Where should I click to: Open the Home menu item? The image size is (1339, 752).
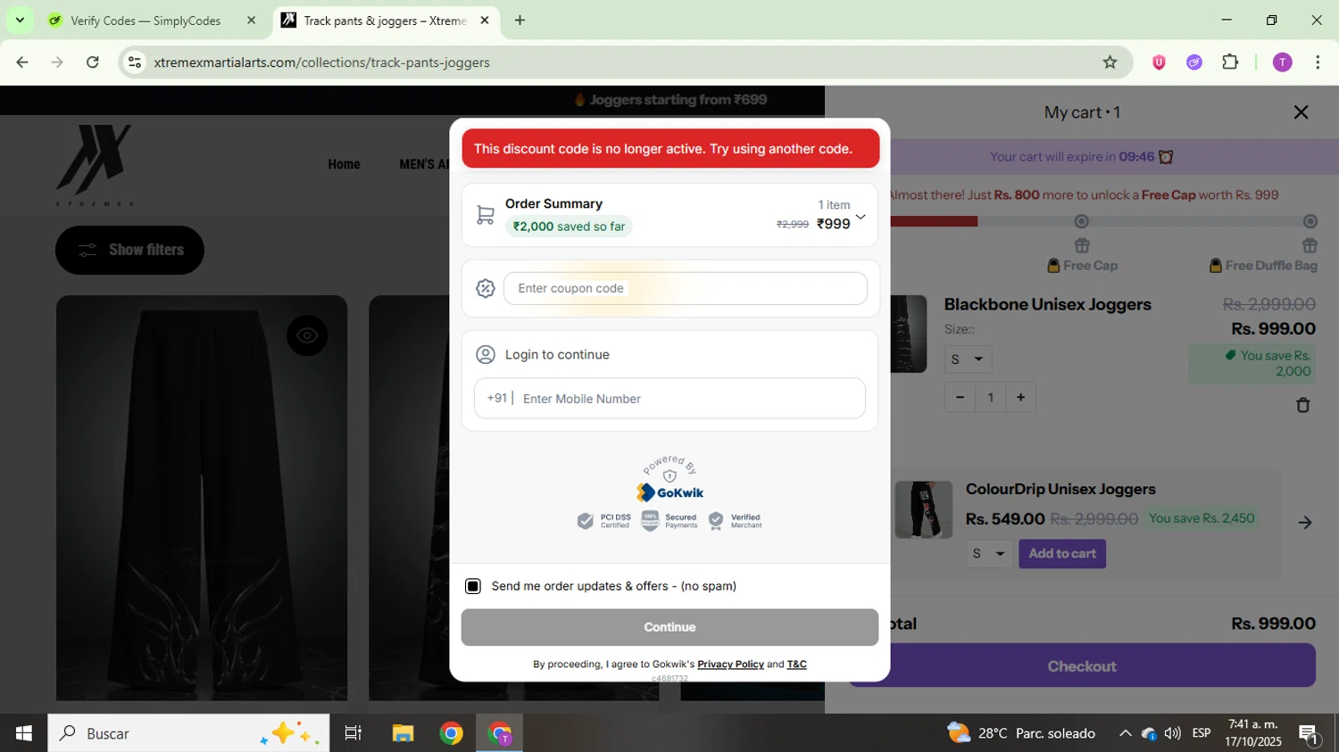344,164
